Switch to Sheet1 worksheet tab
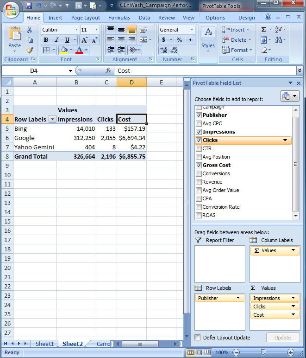Image resolution: width=306 pixels, height=358 pixels. (x=44, y=344)
